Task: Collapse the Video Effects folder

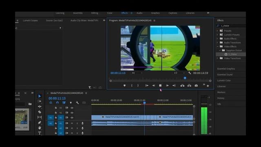Action: 217,47
